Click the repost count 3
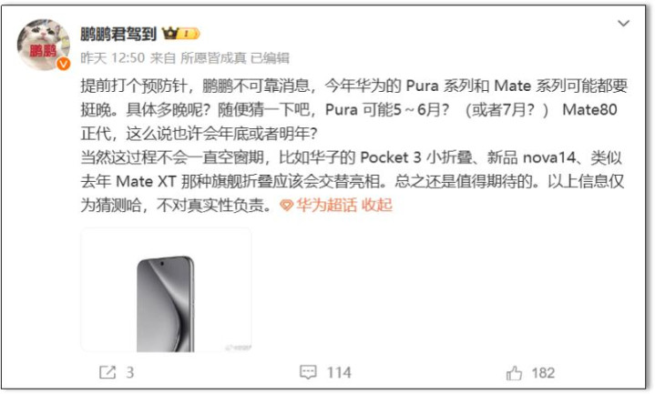 (x=130, y=372)
